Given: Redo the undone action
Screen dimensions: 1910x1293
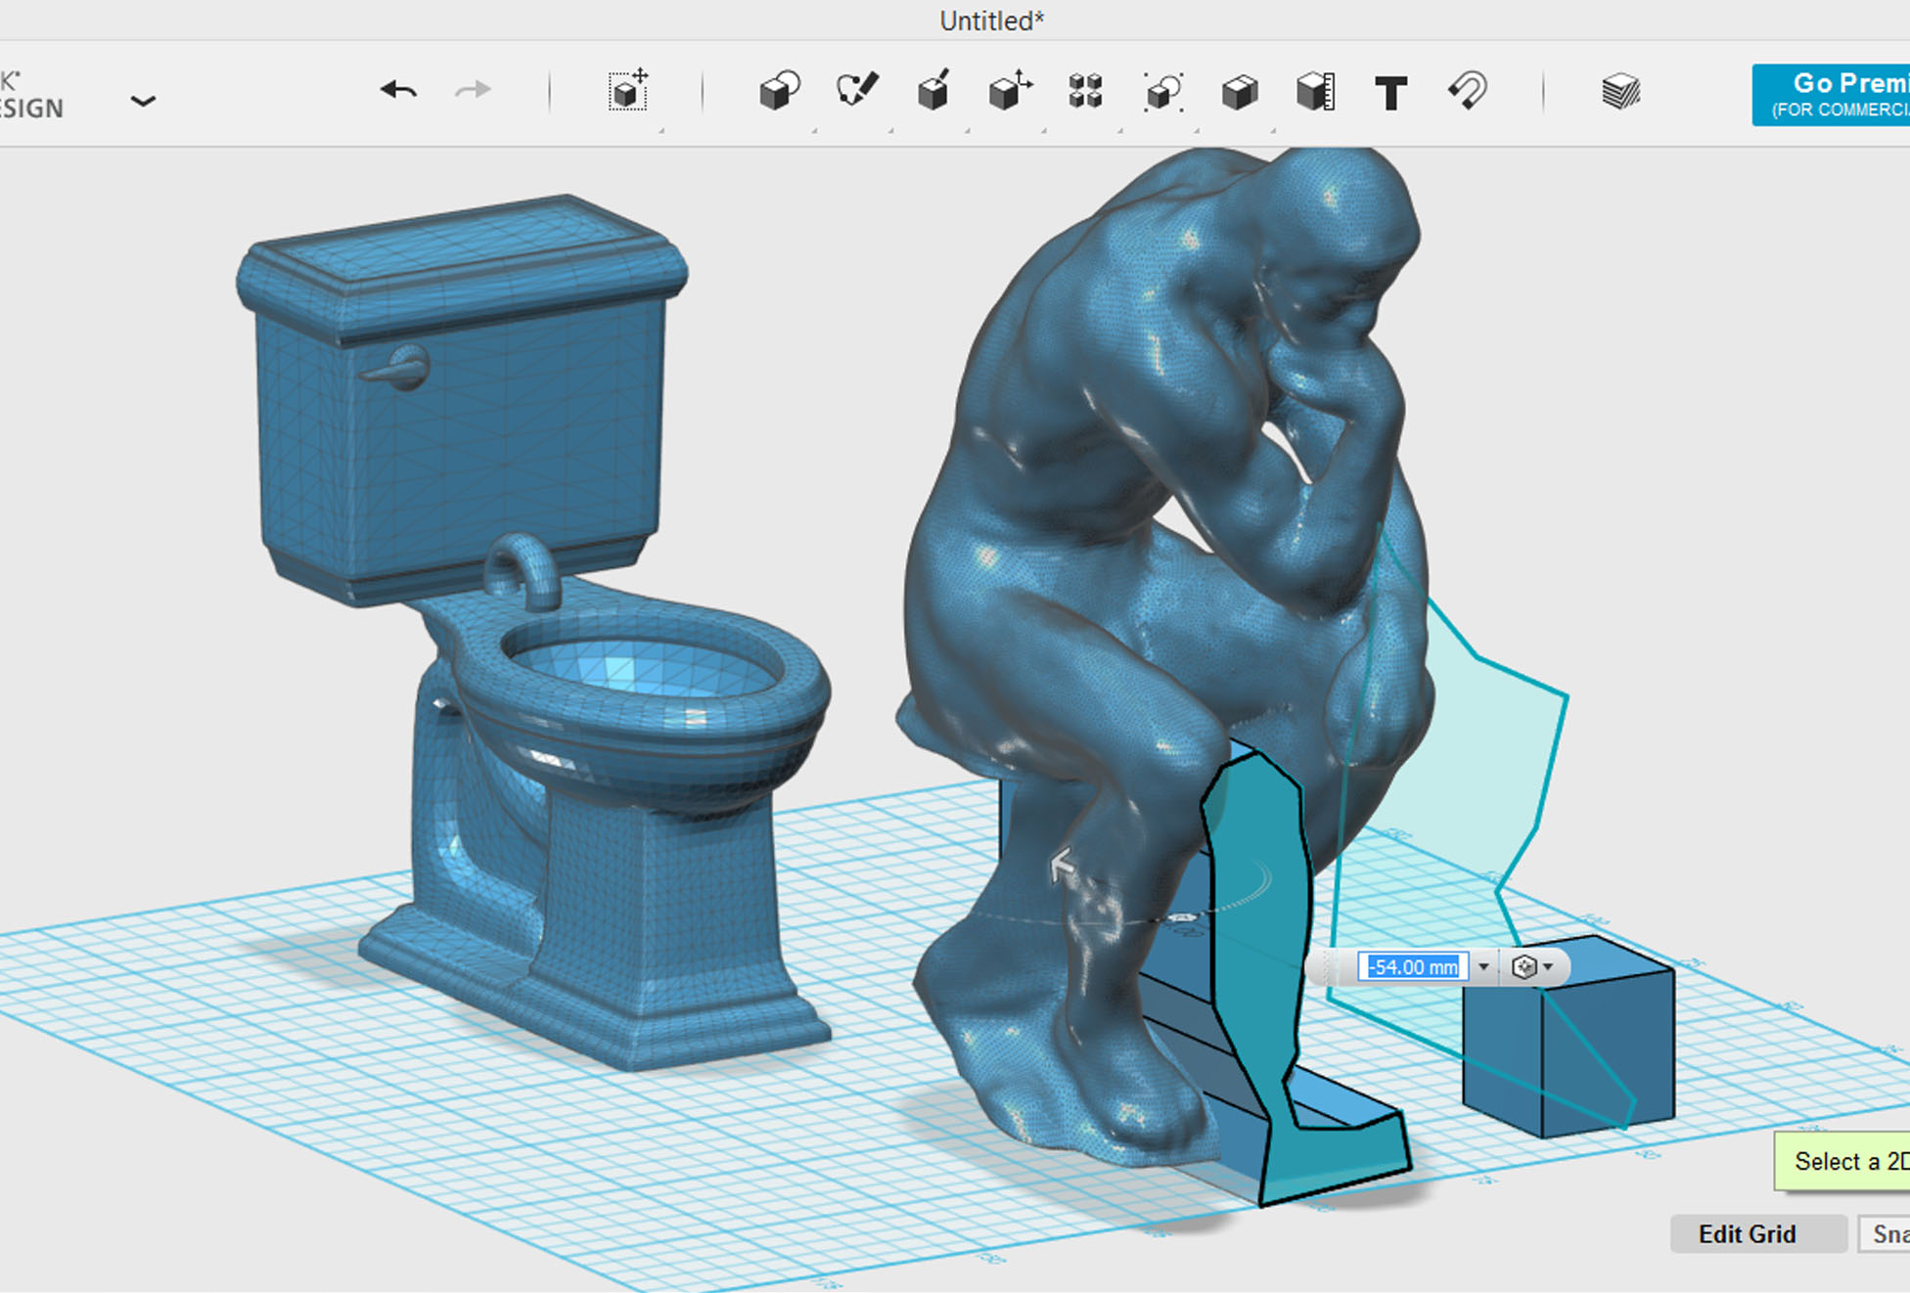Looking at the screenshot, I should [474, 91].
